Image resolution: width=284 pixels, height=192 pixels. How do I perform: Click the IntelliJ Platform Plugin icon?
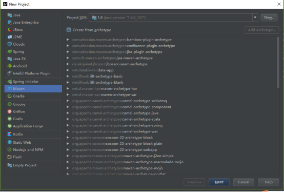tap(10, 73)
